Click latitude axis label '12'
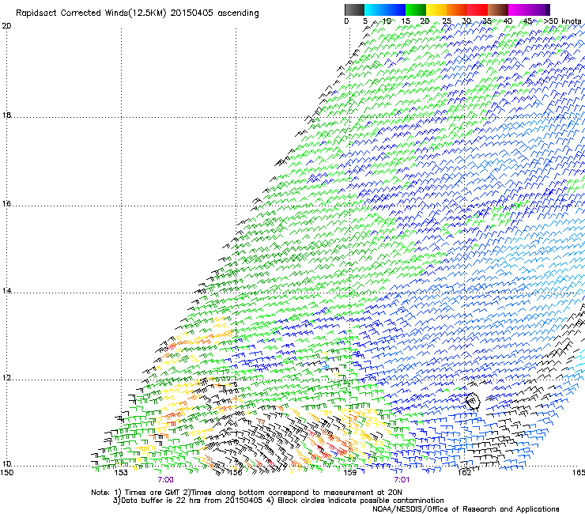The image size is (585, 514). point(6,378)
